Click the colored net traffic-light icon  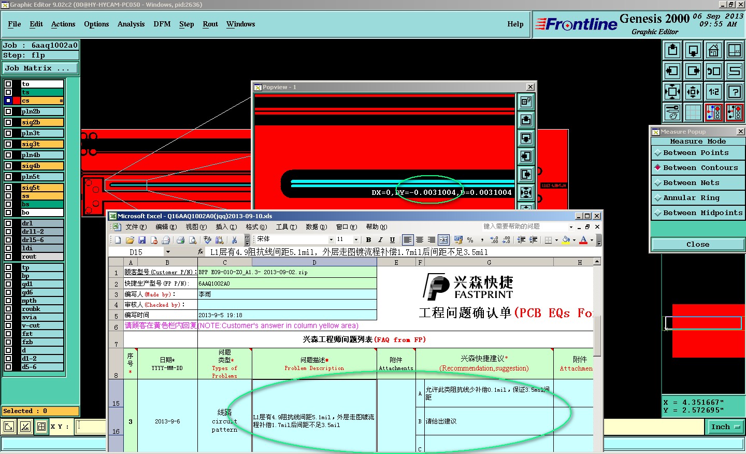pos(714,112)
